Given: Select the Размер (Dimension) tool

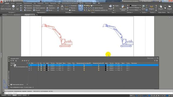Looking at the screenshot, I should pyautogui.click(x=66, y=7).
